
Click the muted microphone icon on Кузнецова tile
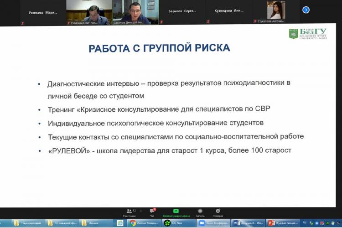tap(208, 21)
